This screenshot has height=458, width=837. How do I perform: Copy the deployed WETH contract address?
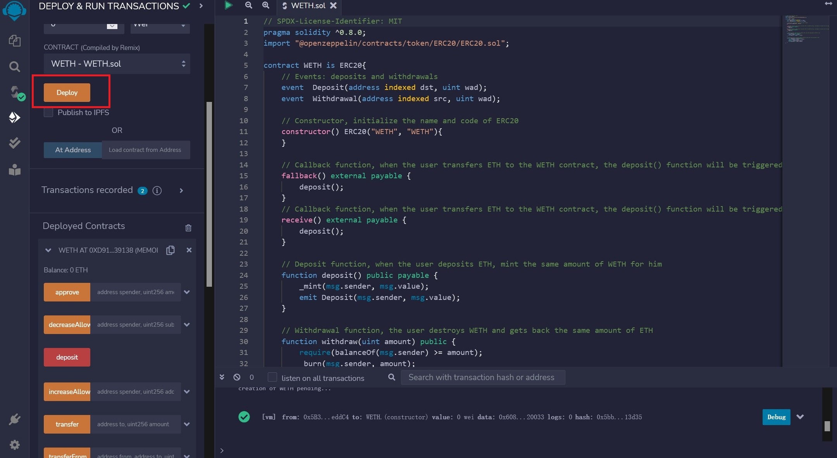[170, 250]
